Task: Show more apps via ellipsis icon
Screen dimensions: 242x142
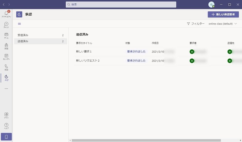Action: pyautogui.click(x=6, y=88)
